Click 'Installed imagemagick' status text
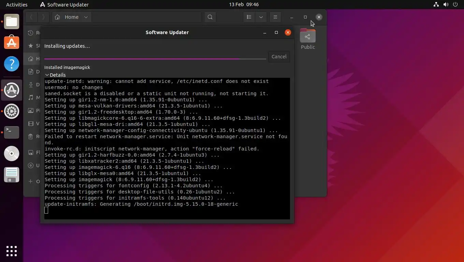464x262 pixels. (67, 67)
